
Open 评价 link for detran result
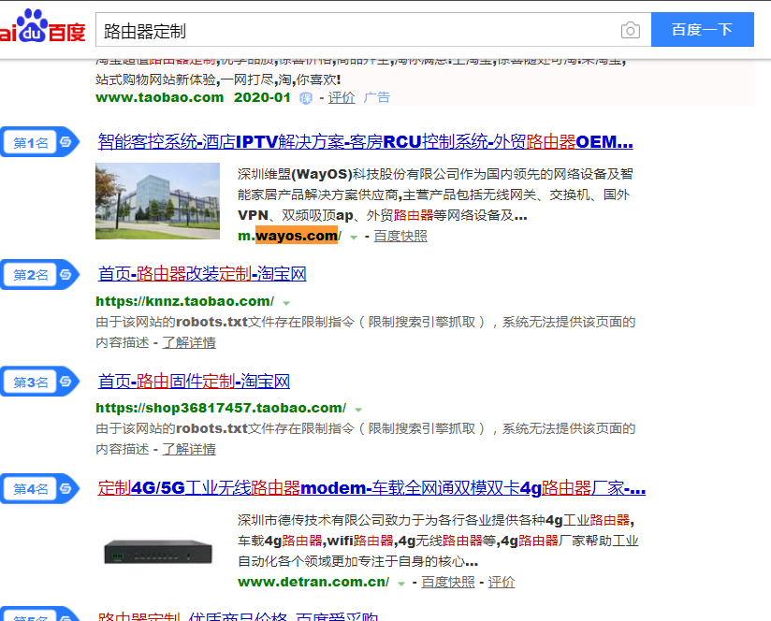pos(502,582)
